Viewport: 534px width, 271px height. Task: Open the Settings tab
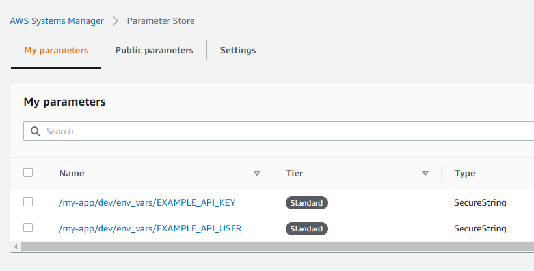click(238, 51)
